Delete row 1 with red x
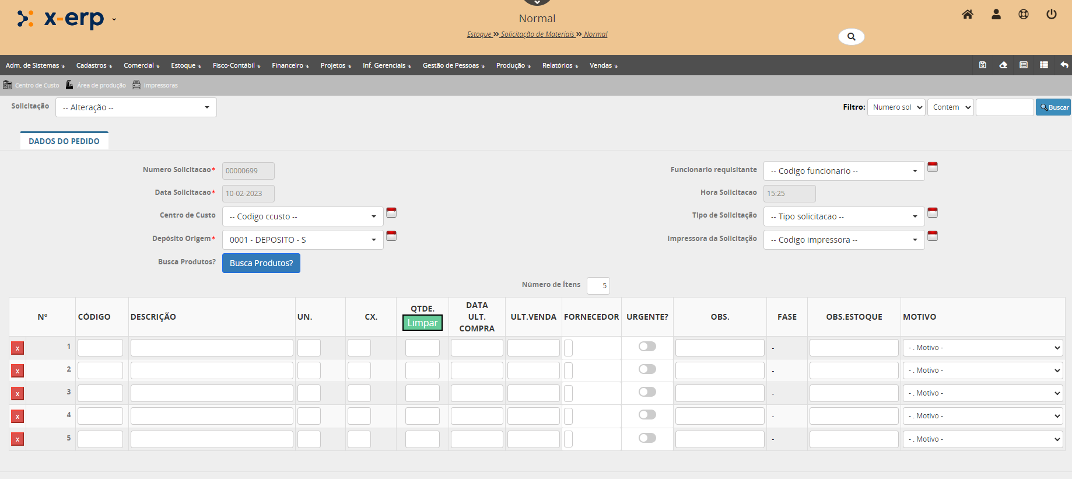The width and height of the screenshot is (1072, 479). (17, 348)
